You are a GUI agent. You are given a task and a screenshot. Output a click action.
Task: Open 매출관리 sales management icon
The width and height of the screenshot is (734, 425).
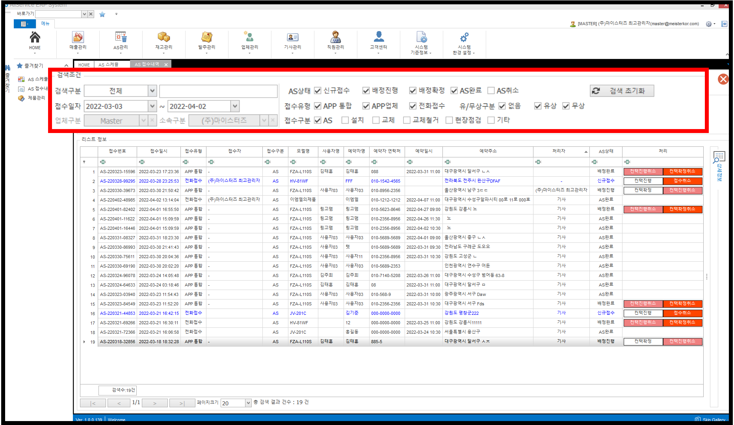click(x=78, y=37)
